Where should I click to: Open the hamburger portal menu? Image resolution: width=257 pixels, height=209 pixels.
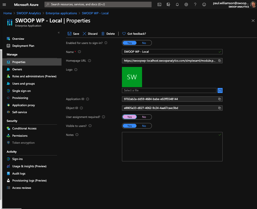pos(4,4)
